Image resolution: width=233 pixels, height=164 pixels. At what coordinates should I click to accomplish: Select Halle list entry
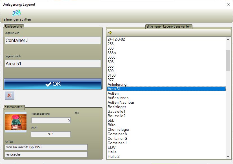coord(166,152)
